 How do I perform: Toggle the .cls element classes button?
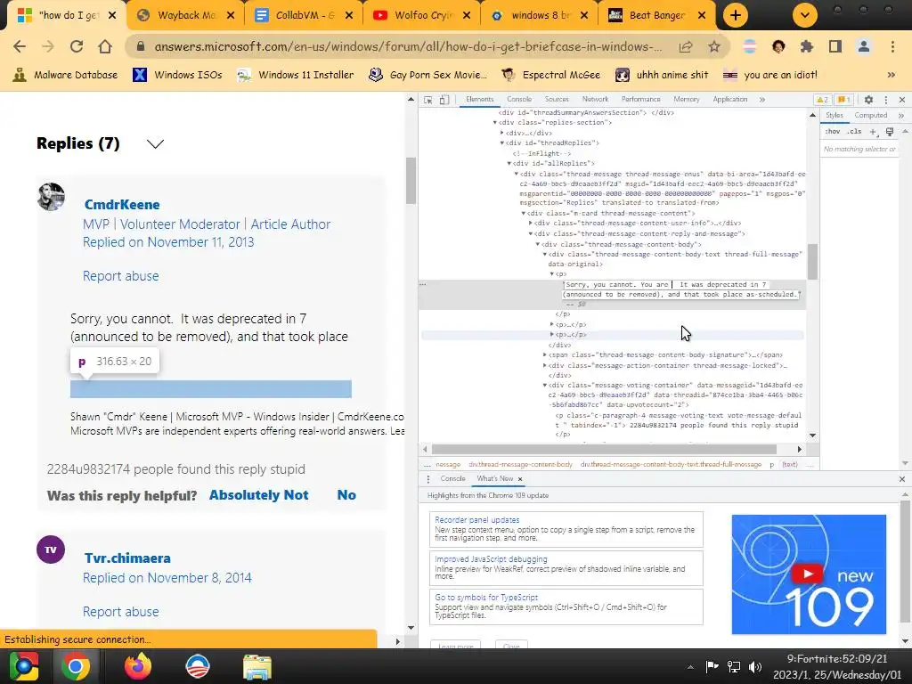[x=854, y=132]
